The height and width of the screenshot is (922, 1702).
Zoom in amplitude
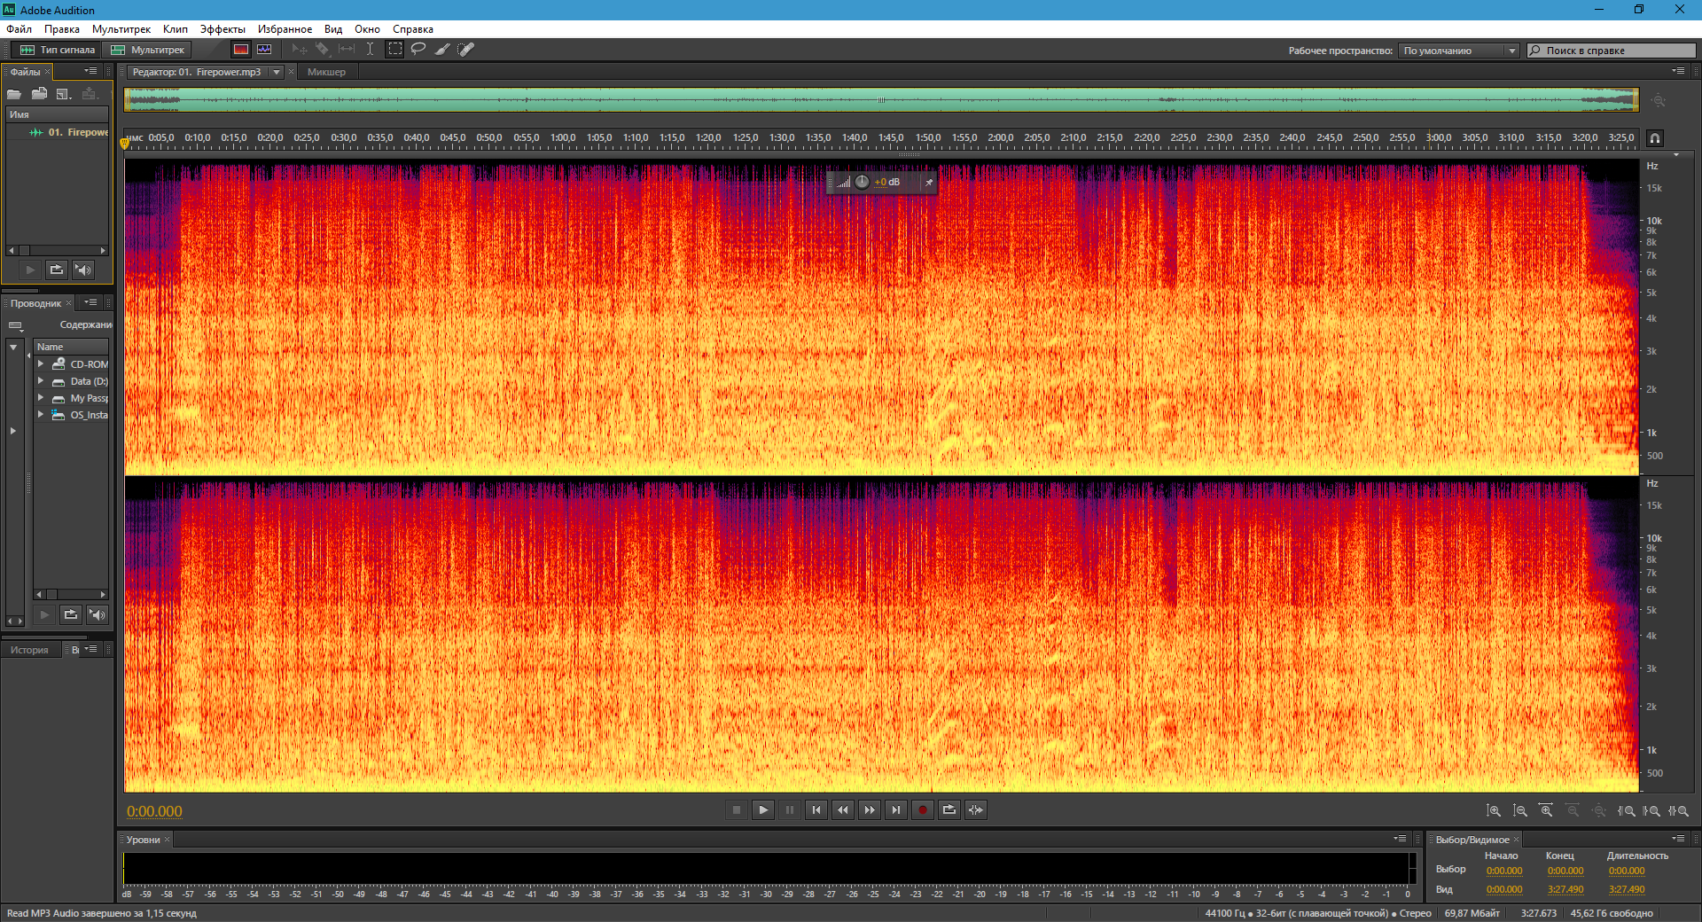point(1494,810)
